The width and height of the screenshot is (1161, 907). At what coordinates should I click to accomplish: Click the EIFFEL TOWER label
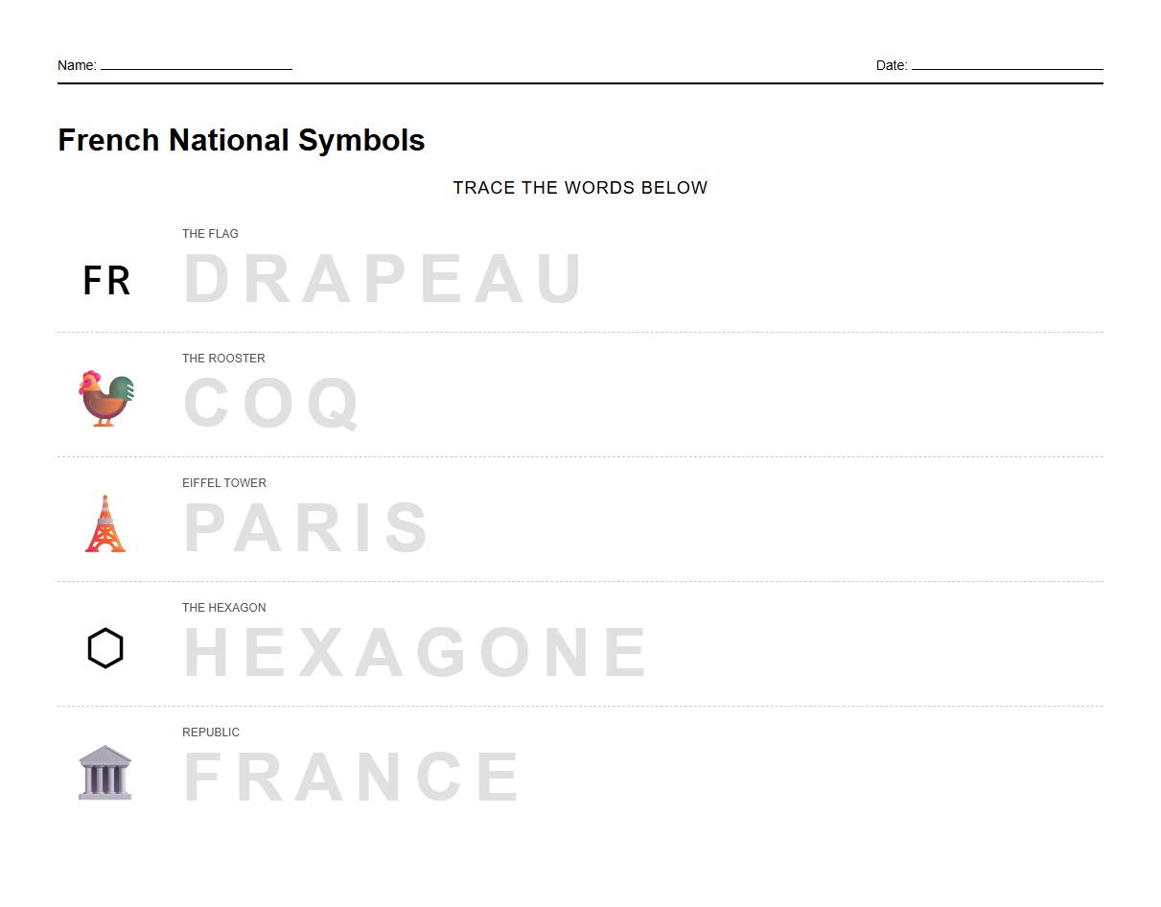pos(224,482)
